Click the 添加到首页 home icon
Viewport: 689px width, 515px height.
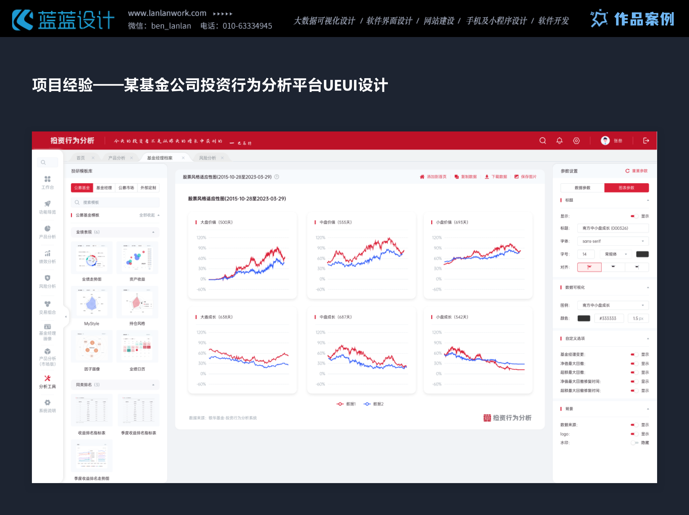point(422,177)
